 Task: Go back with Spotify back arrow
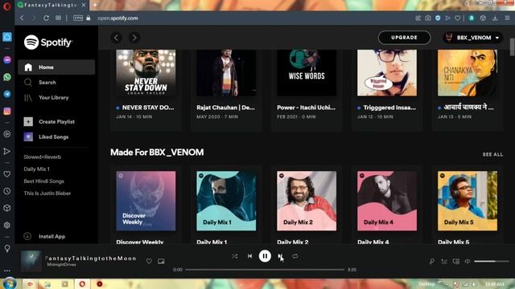click(116, 38)
